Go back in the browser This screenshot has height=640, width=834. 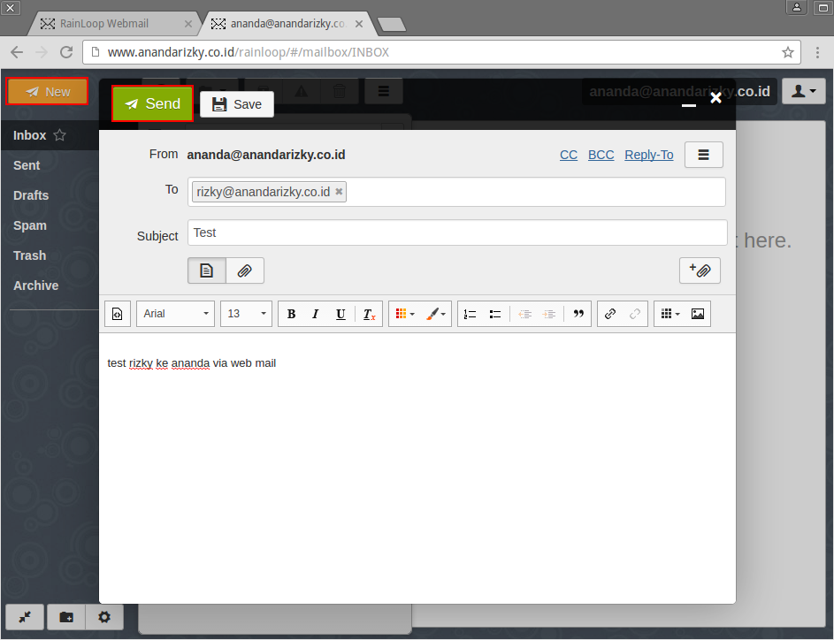click(x=17, y=52)
